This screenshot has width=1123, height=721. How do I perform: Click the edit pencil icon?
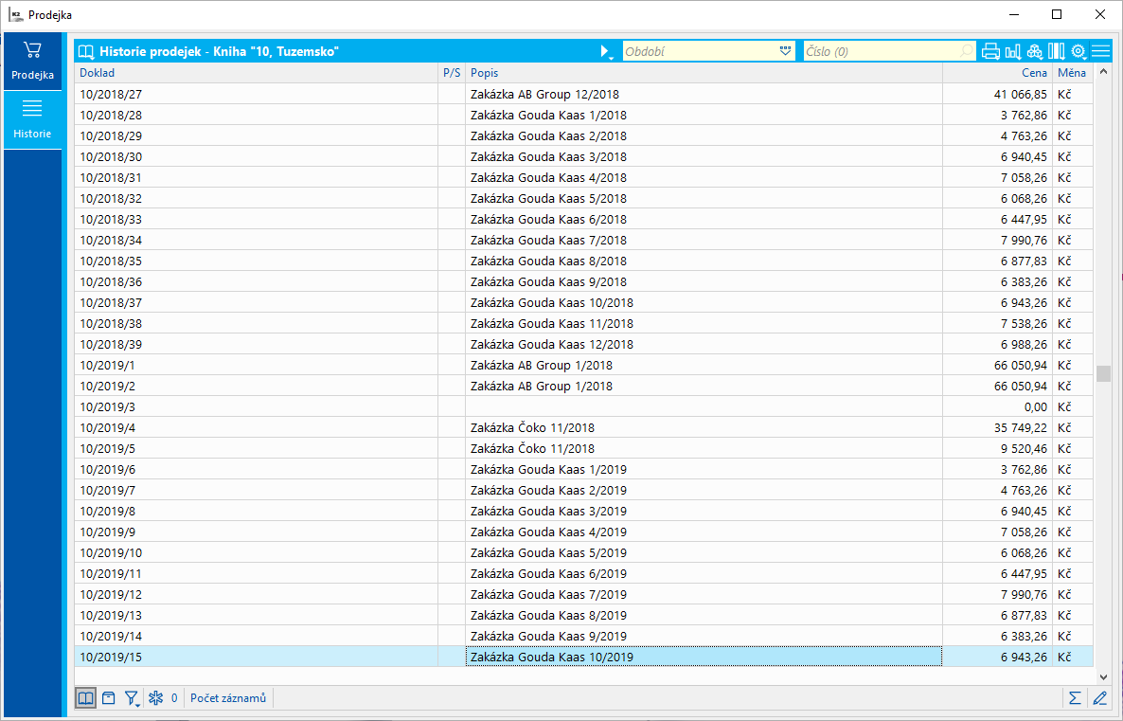coord(1100,698)
